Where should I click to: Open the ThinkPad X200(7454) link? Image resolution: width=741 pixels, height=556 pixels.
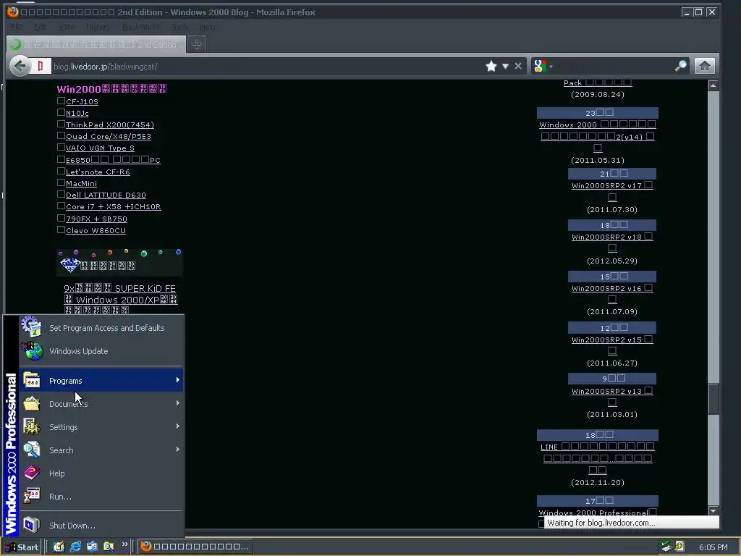pos(110,125)
